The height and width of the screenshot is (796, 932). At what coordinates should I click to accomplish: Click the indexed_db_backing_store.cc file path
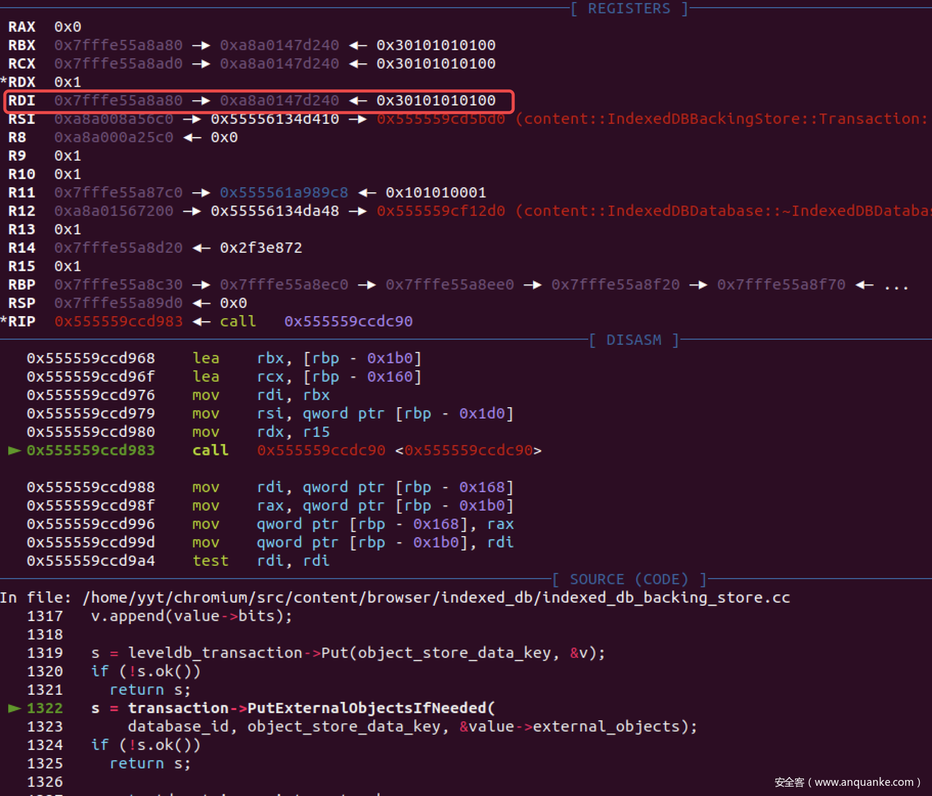pyautogui.click(x=436, y=597)
